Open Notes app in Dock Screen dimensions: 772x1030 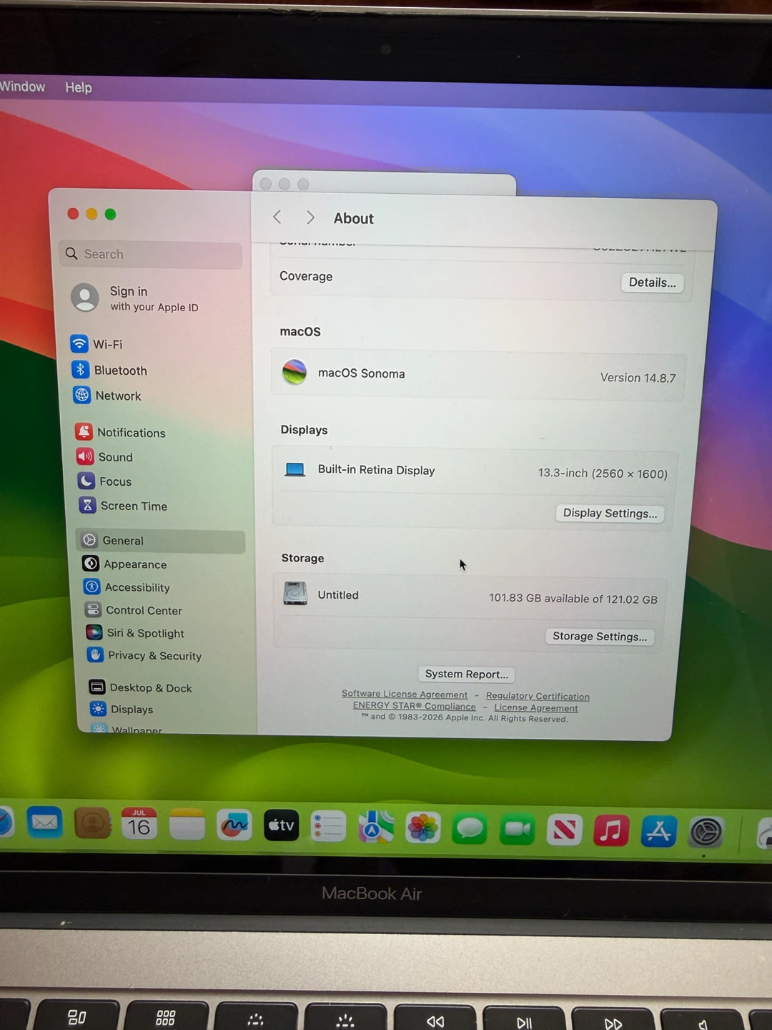click(x=187, y=825)
